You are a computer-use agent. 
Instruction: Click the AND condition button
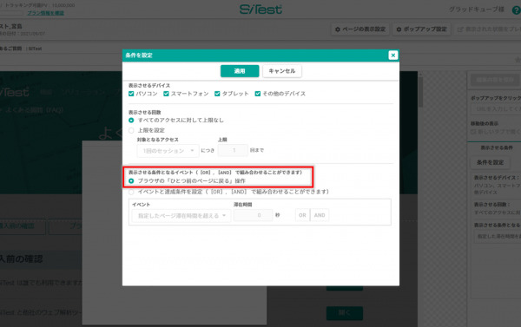pyautogui.click(x=320, y=215)
